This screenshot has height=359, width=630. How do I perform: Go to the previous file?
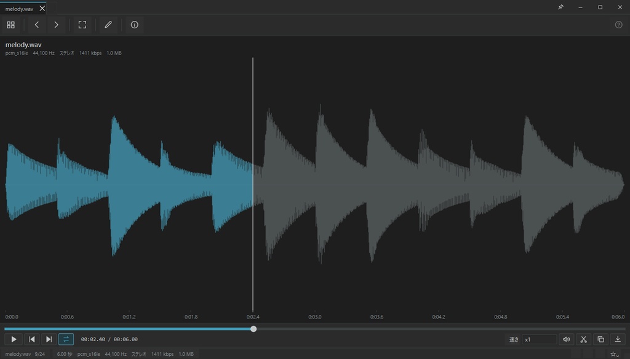[36, 25]
